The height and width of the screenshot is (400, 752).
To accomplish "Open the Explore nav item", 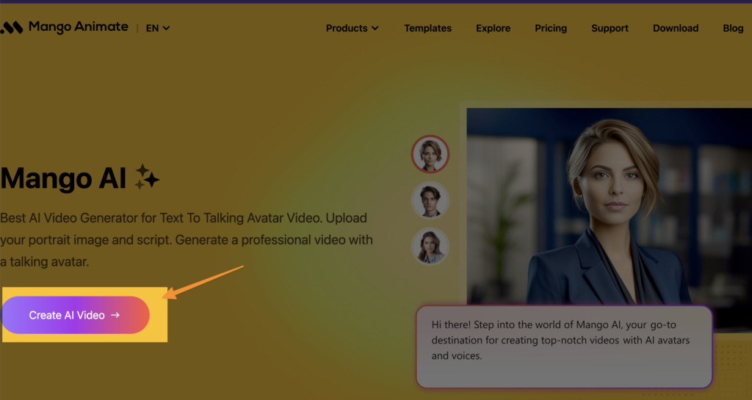I will point(493,29).
